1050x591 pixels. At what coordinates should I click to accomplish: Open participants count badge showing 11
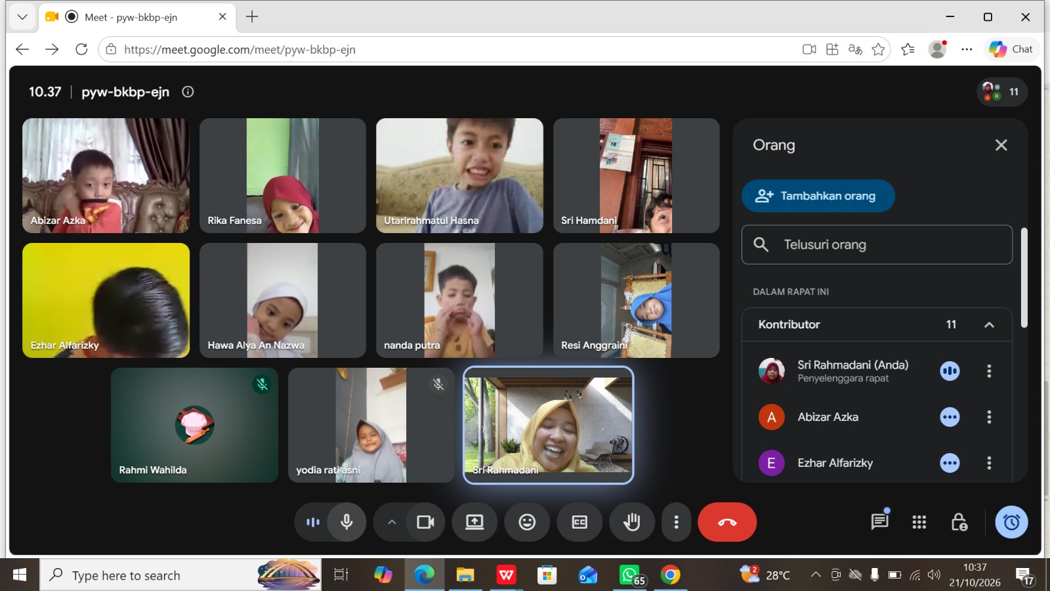pos(1002,92)
